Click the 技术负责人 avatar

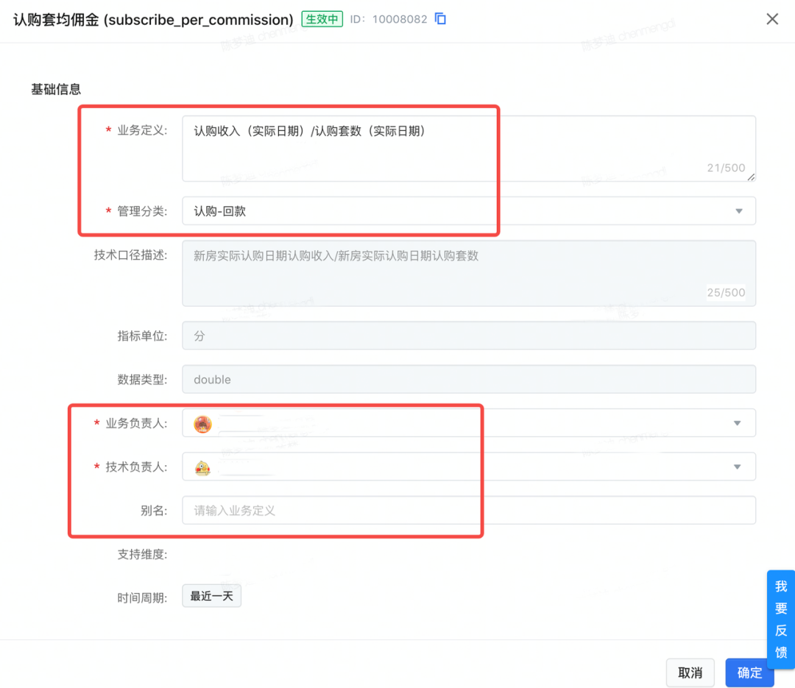point(203,468)
